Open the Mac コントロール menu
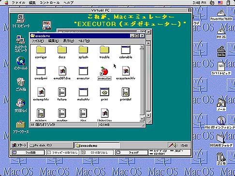 (50, 2)
